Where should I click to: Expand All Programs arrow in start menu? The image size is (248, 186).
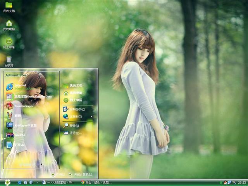point(41,164)
